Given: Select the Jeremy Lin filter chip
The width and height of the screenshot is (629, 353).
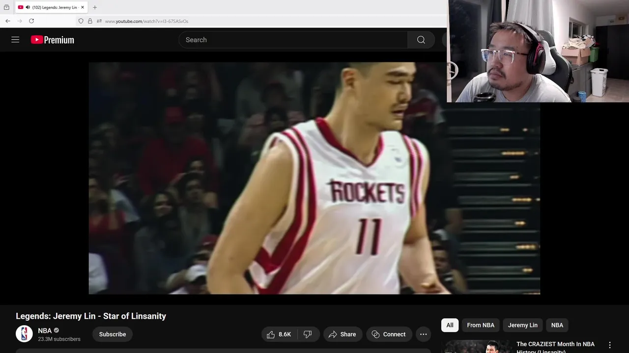Looking at the screenshot, I should click(522, 325).
